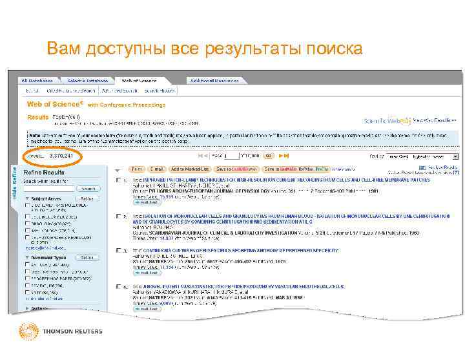Open 'Isolation of mononuclear cells' article title
The image size is (465, 349).
pyautogui.click(x=291, y=219)
